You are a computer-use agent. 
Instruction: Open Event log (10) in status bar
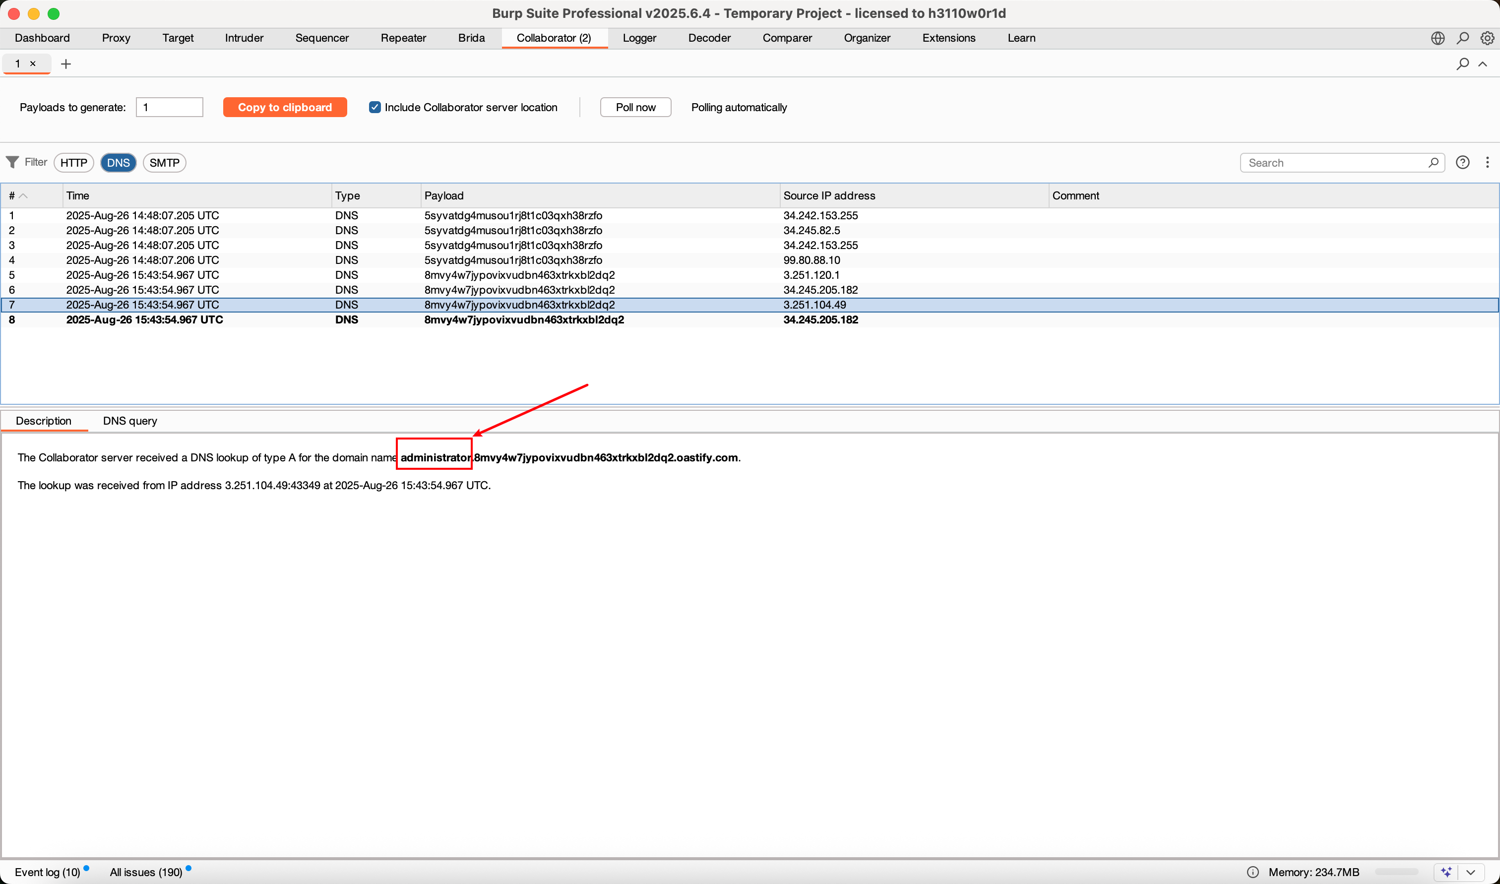pyautogui.click(x=48, y=872)
